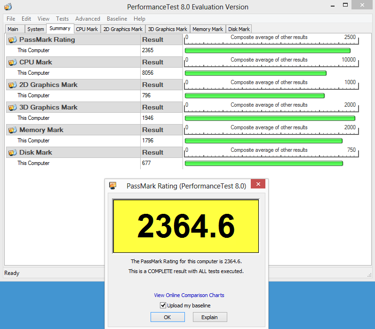Open the View menu
Screen dimensions: 375x329
click(43, 19)
